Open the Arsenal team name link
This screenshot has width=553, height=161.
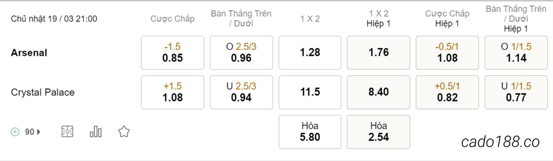click(29, 53)
